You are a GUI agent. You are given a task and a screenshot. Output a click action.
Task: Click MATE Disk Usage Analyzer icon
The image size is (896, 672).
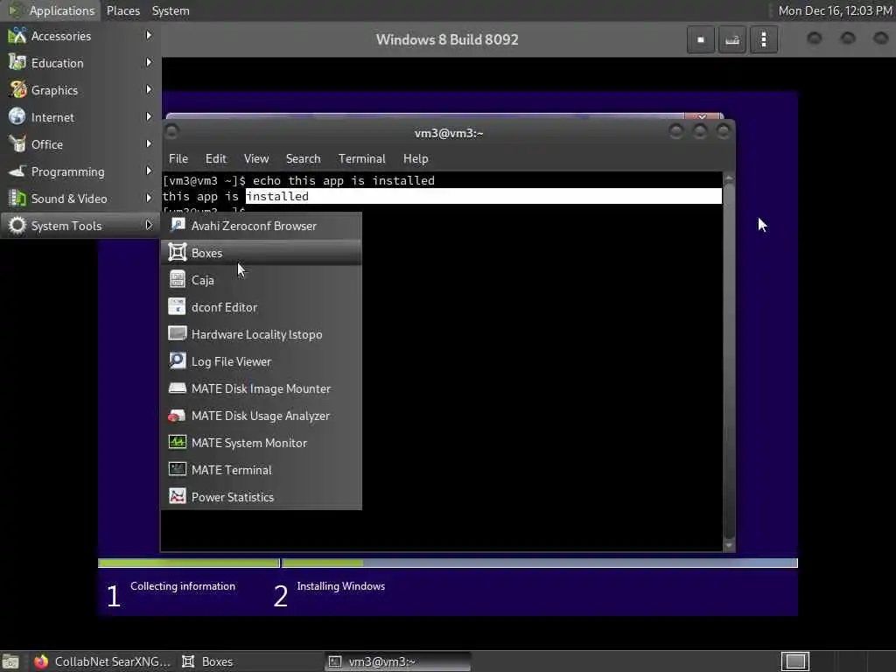tap(177, 416)
